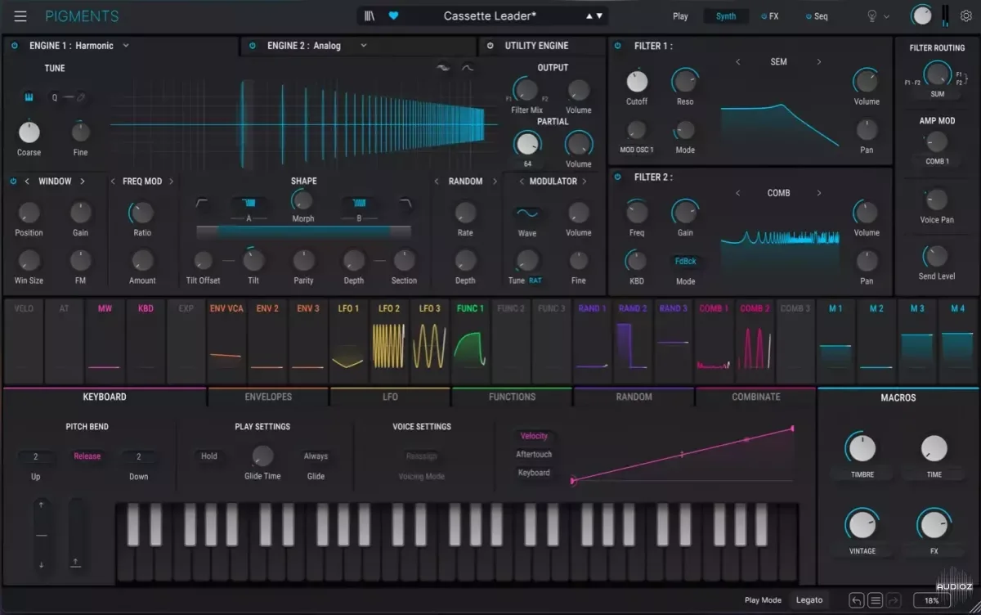Screen dimensions: 981x615
Task: Select the RAND 2 modulation source
Action: [x=633, y=343]
